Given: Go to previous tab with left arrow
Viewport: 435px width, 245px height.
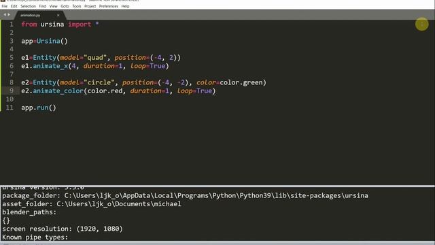Looking at the screenshot, I should pos(5,15).
